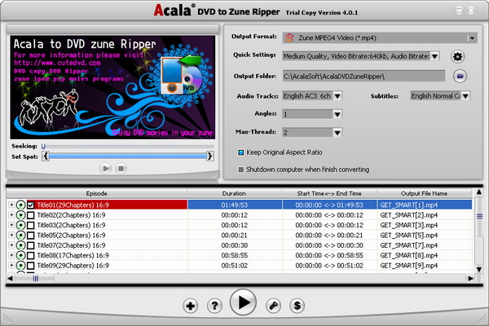Screen dimensions: 489x326
Task: Click horizontal scroll left arrow
Action: click(x=10, y=278)
